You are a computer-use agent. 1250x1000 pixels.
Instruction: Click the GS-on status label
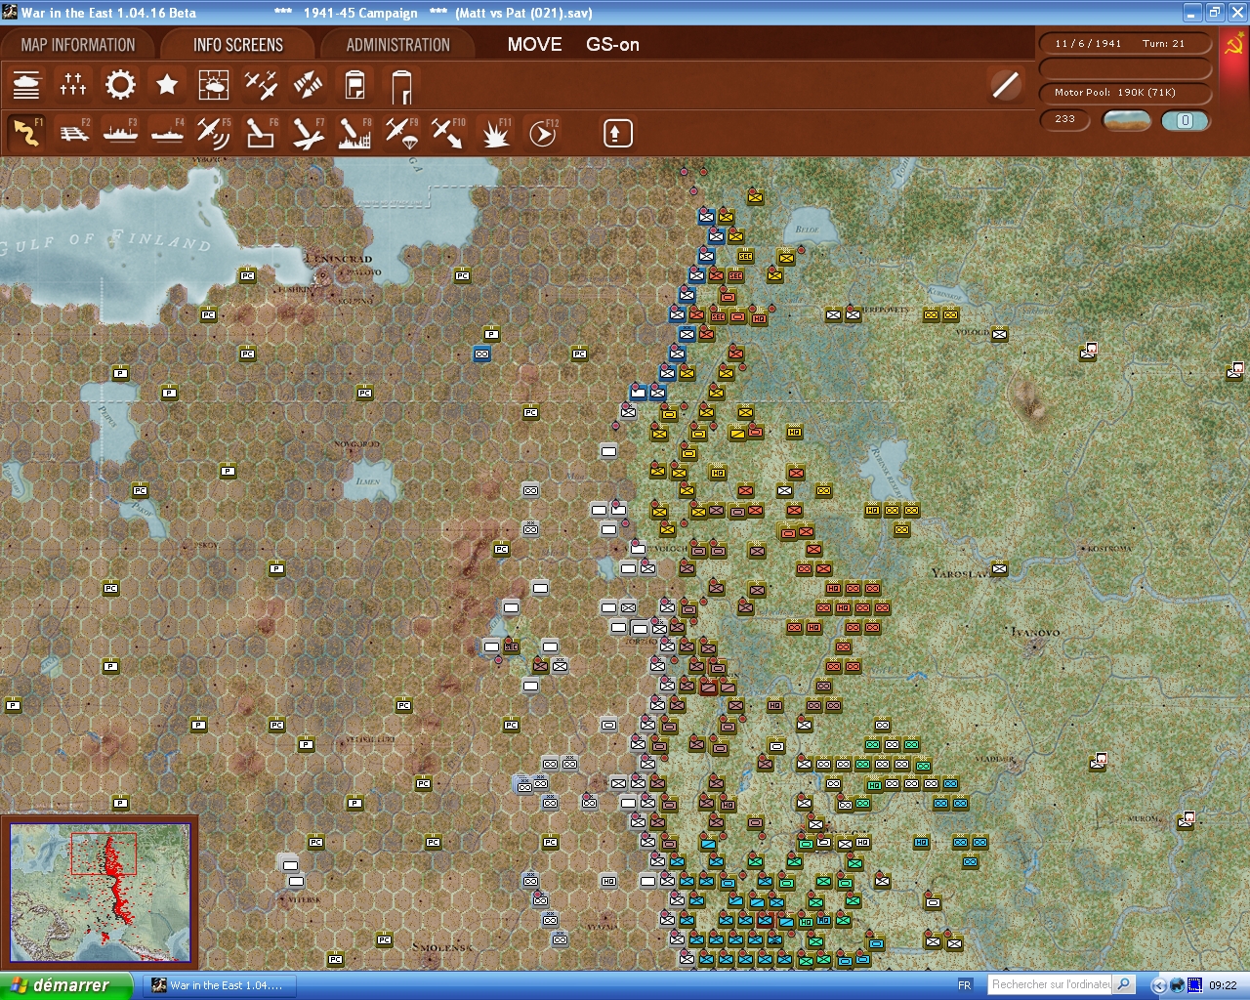coord(612,45)
